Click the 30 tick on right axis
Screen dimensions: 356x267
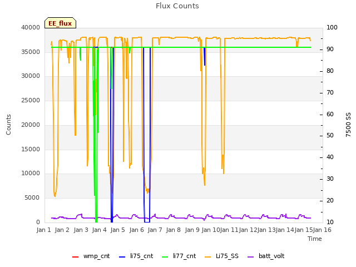pos(330,179)
